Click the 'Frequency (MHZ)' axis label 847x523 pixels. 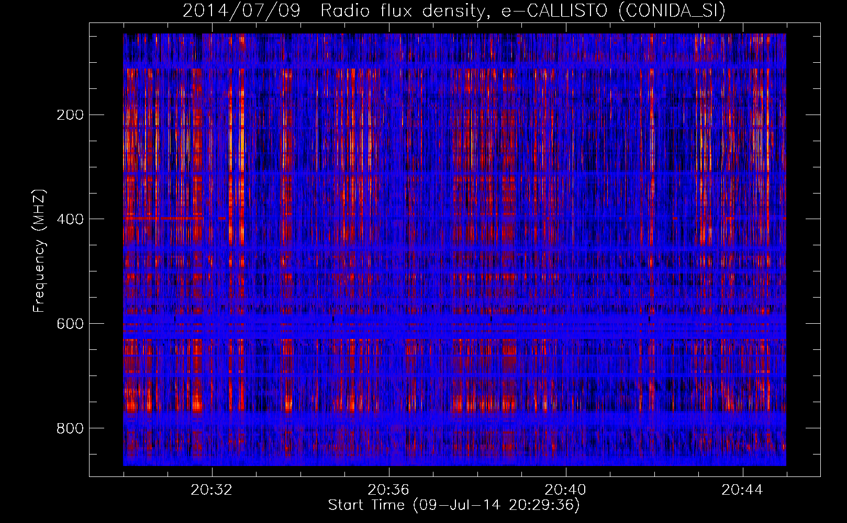[39, 251]
